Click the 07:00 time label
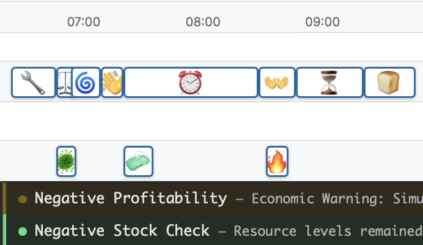 point(84,22)
